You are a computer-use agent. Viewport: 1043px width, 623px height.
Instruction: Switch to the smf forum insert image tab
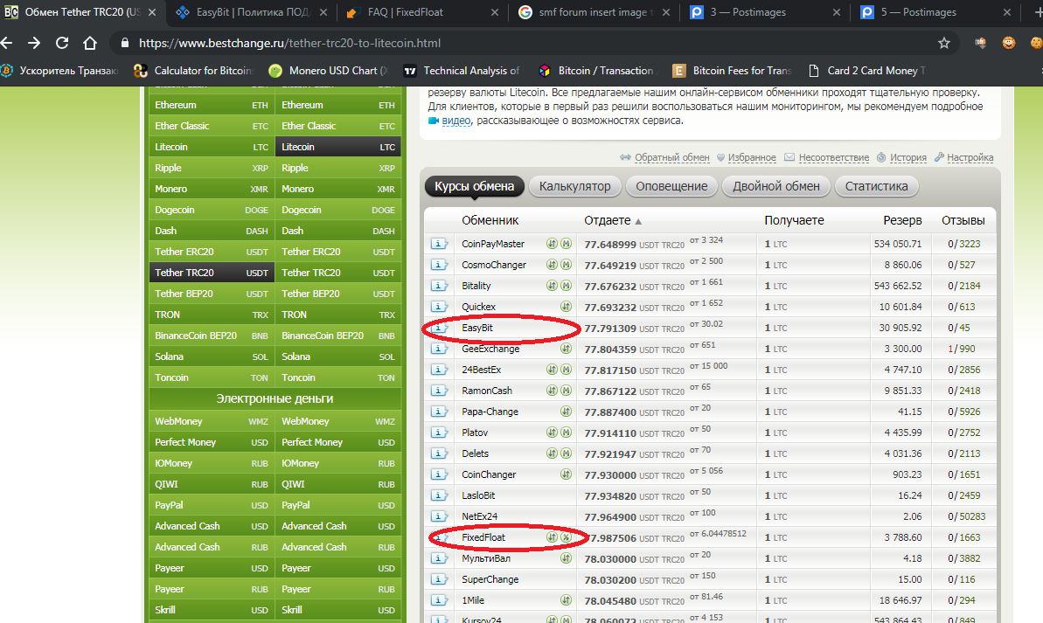coord(594,12)
